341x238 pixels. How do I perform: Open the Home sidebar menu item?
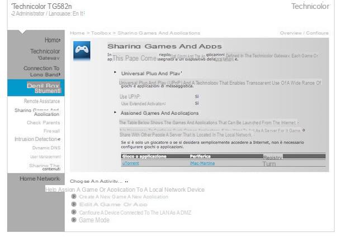[x=53, y=40]
